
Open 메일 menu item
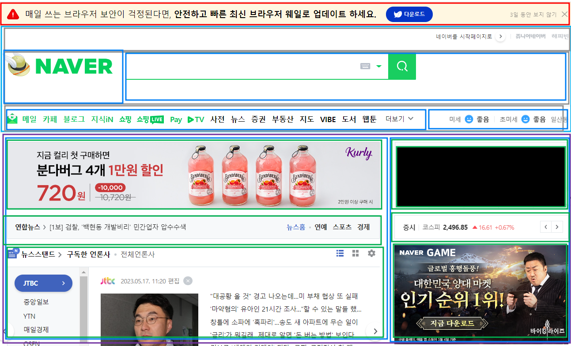[x=30, y=119]
